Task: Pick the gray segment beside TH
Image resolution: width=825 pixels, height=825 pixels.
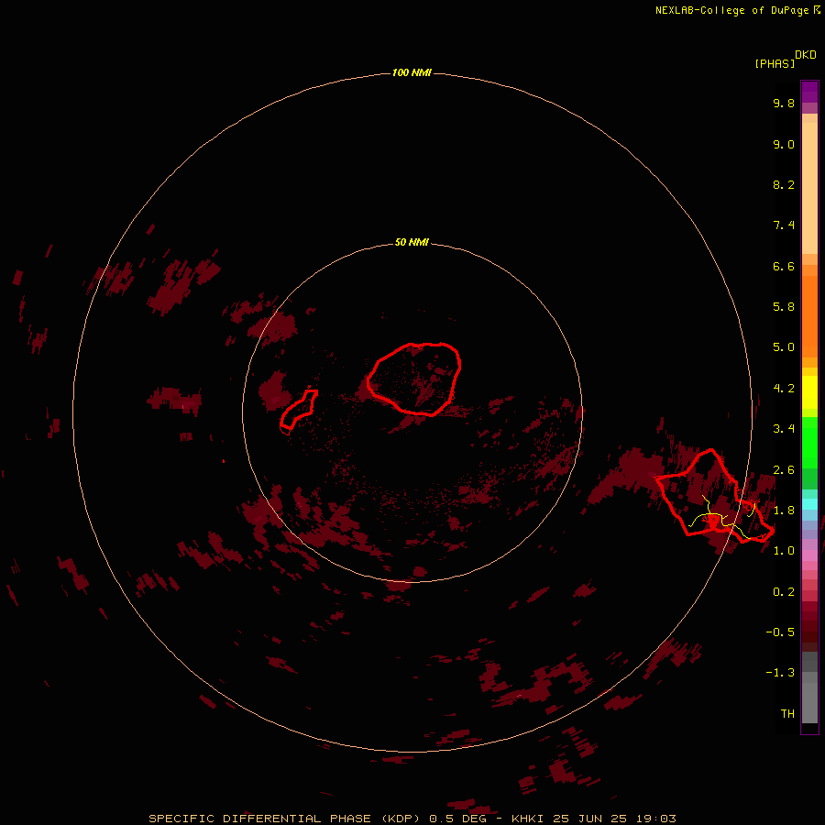Action: click(809, 702)
